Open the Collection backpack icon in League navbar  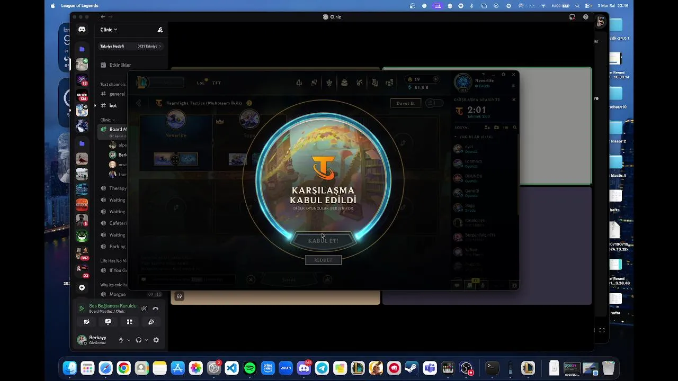pos(344,83)
